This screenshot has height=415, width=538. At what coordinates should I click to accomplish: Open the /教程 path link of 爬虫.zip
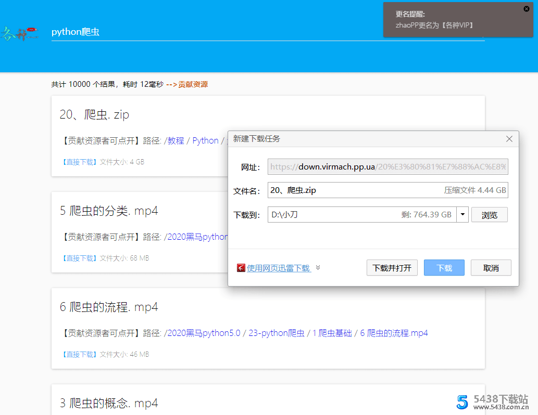point(174,140)
